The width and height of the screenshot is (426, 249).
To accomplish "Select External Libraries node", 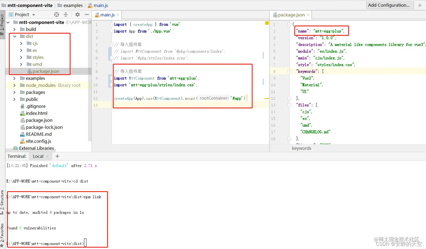I will pos(36,148).
